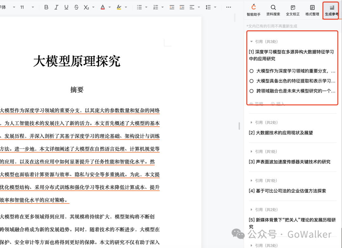Open the font family dropdown
342x248 pixels.
click(14, 7)
